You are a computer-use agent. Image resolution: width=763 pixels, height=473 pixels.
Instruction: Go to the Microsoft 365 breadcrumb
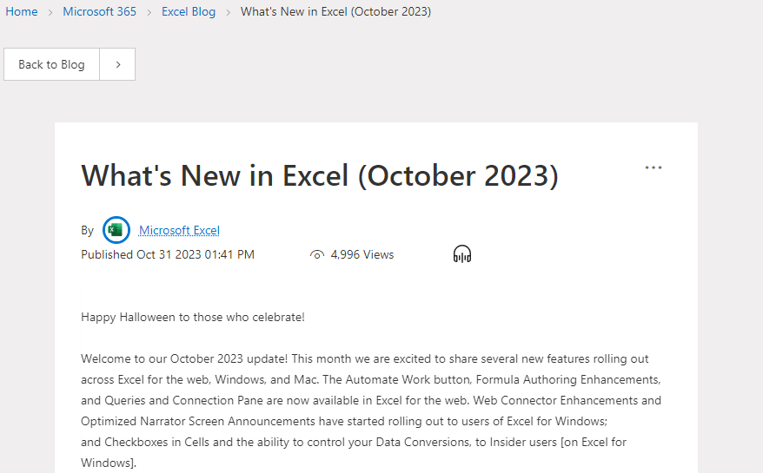(99, 11)
